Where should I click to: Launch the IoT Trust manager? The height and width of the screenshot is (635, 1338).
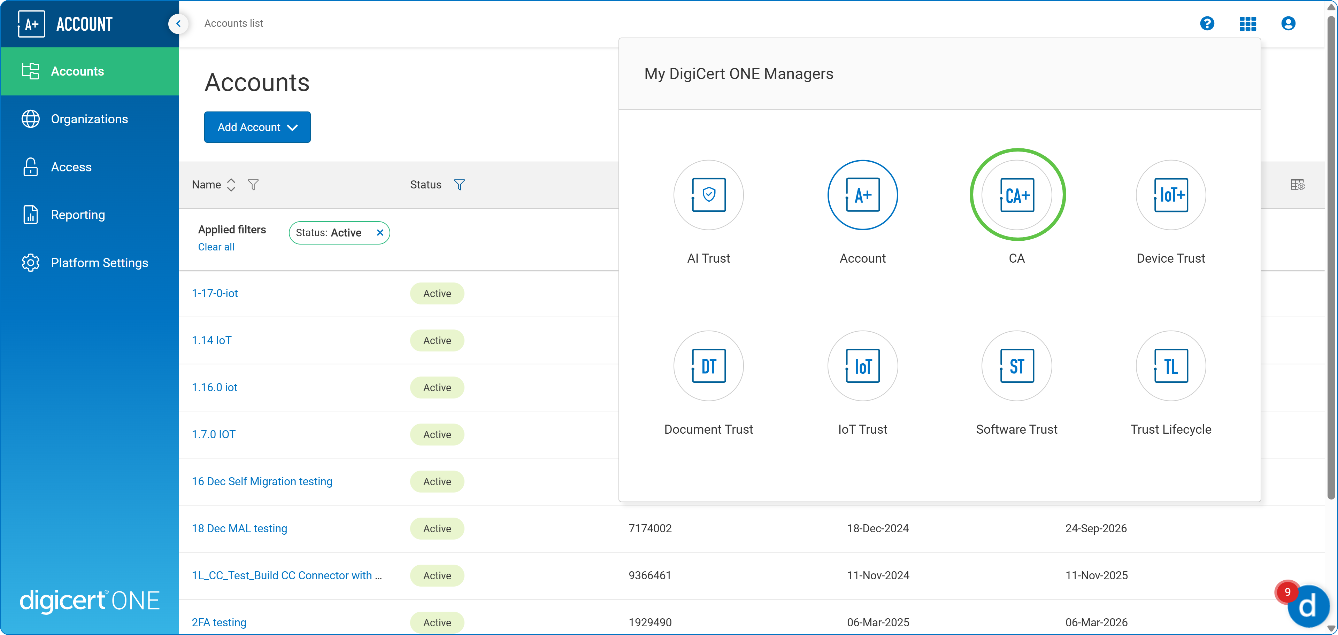(x=862, y=366)
